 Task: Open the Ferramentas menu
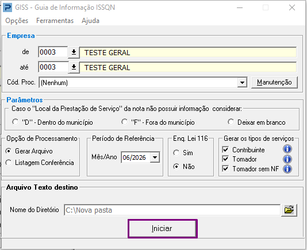(x=55, y=21)
